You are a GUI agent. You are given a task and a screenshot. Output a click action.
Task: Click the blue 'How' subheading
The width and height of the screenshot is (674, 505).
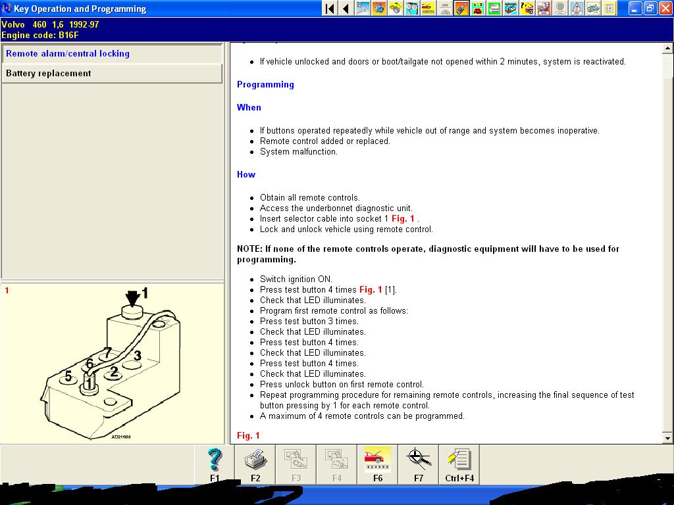pos(246,174)
